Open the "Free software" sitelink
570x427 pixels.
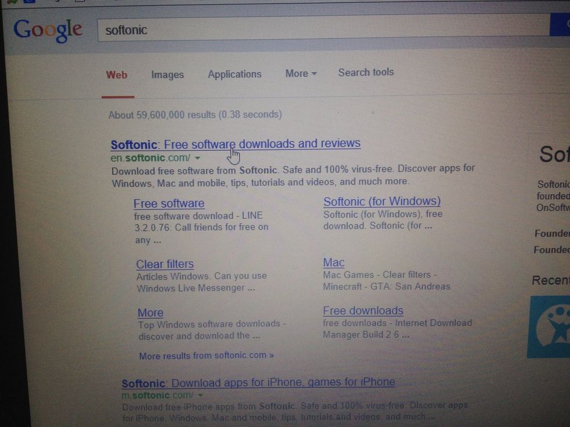point(169,203)
